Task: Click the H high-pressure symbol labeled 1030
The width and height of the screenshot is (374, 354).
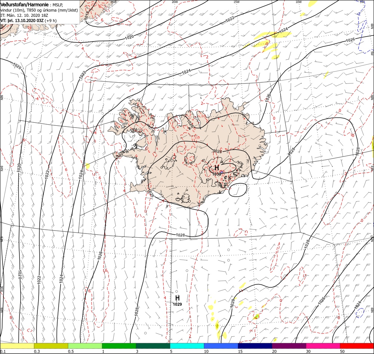Action: [x=217, y=168]
